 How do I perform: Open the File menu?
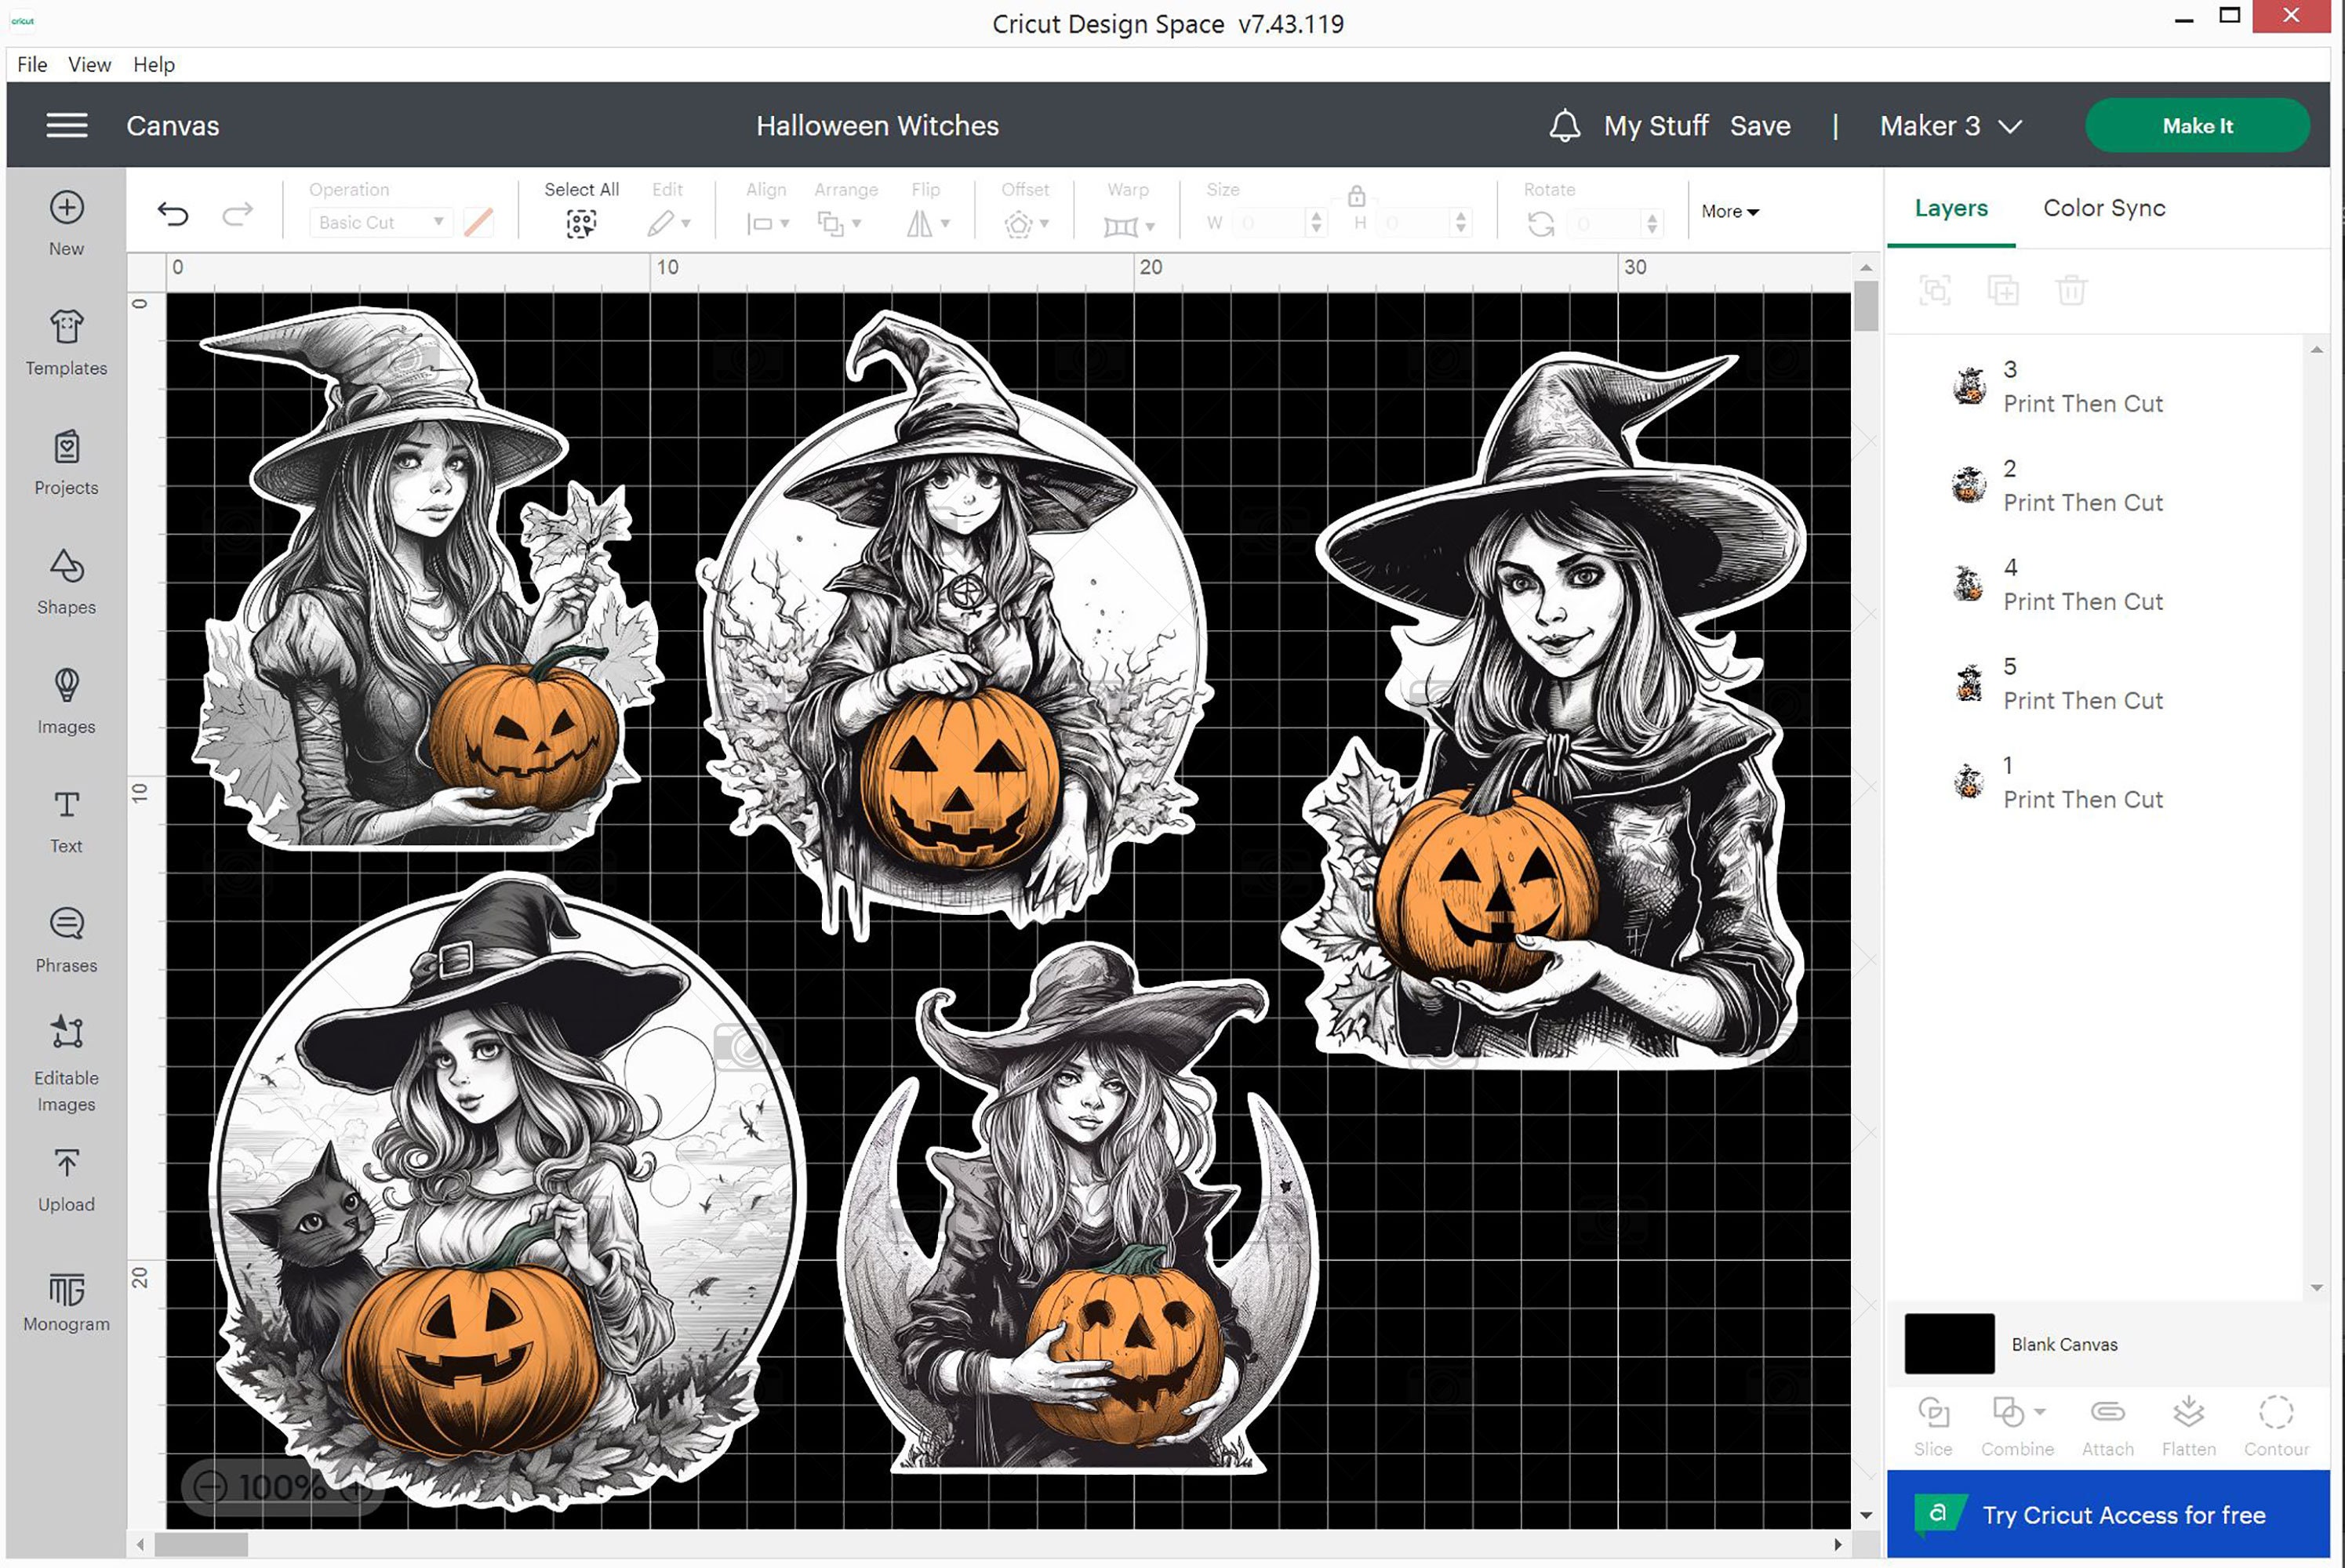(31, 64)
